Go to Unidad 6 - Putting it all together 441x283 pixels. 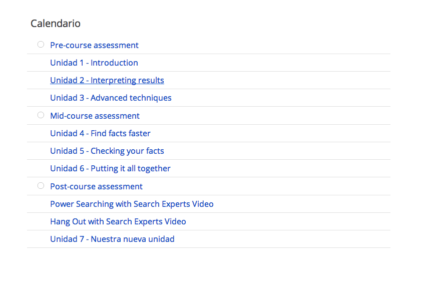[110, 168]
